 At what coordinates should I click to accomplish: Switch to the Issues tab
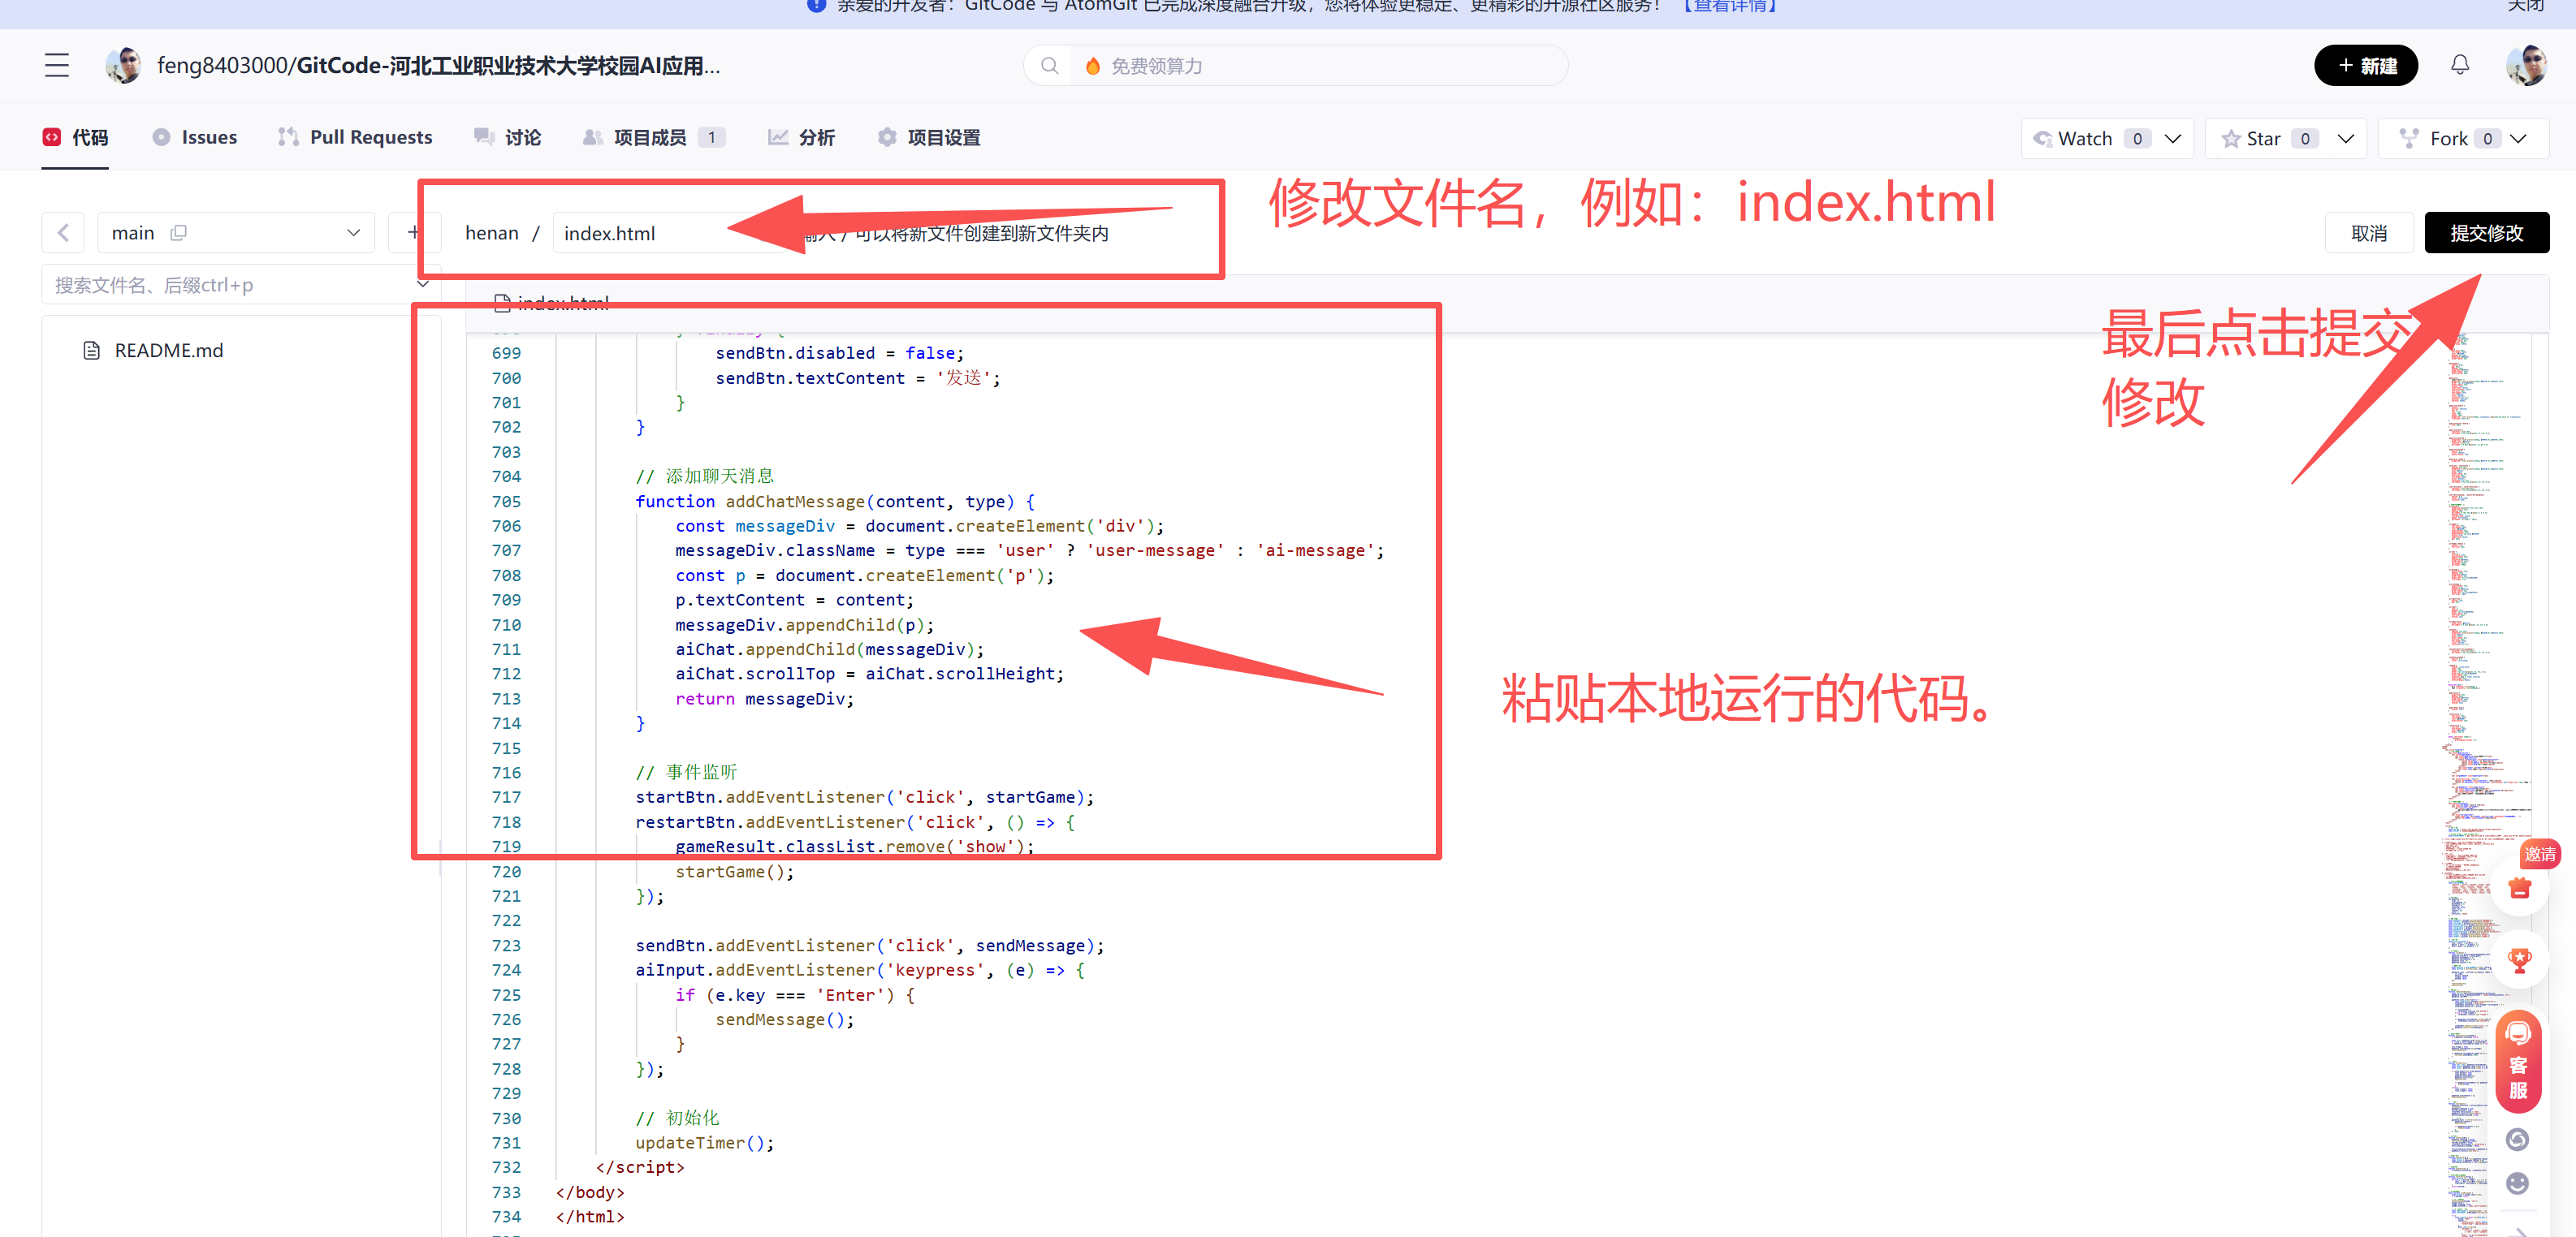tap(195, 138)
